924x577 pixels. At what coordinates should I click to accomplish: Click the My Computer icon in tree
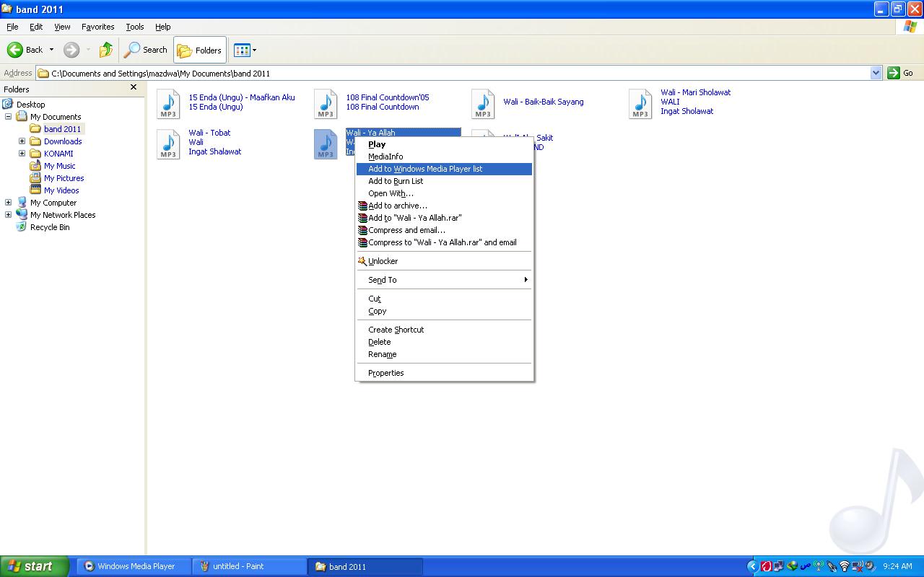22,203
